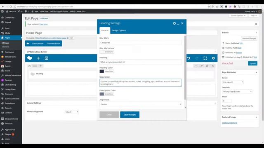This screenshot has height=148, width=264.
Task: Follow the View page link
Action: 43,24
